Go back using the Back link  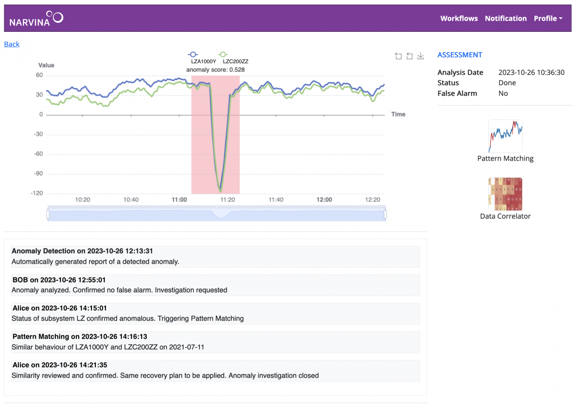coord(12,44)
